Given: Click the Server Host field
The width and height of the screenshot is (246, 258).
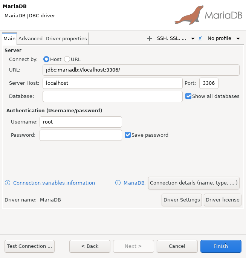Looking at the screenshot, I should pyautogui.click(x=113, y=83).
